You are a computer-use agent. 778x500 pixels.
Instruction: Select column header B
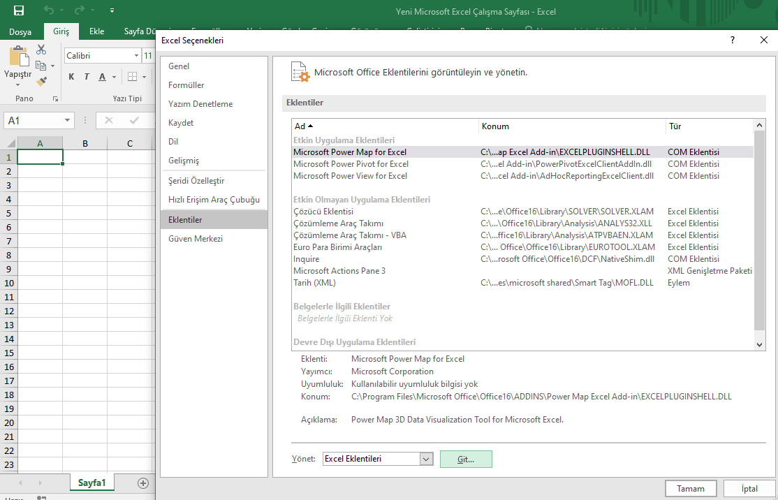[x=85, y=143]
